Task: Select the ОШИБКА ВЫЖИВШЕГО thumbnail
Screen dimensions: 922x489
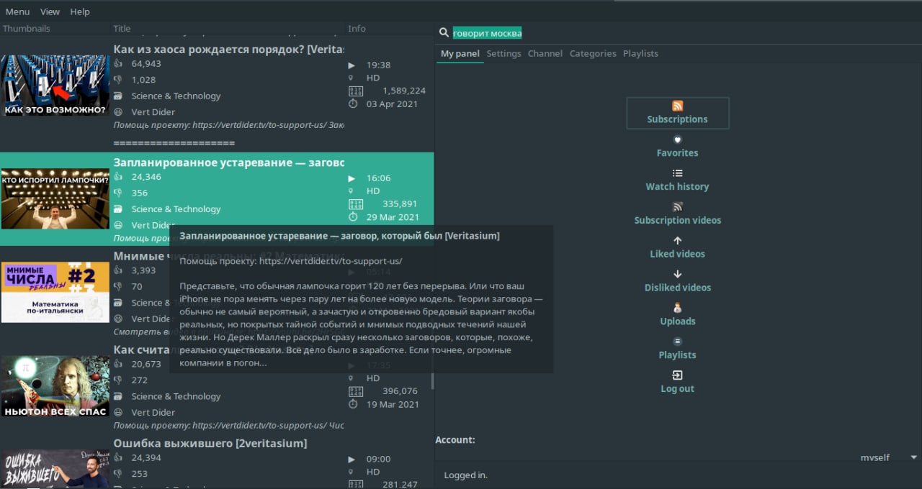Action: coord(55,468)
